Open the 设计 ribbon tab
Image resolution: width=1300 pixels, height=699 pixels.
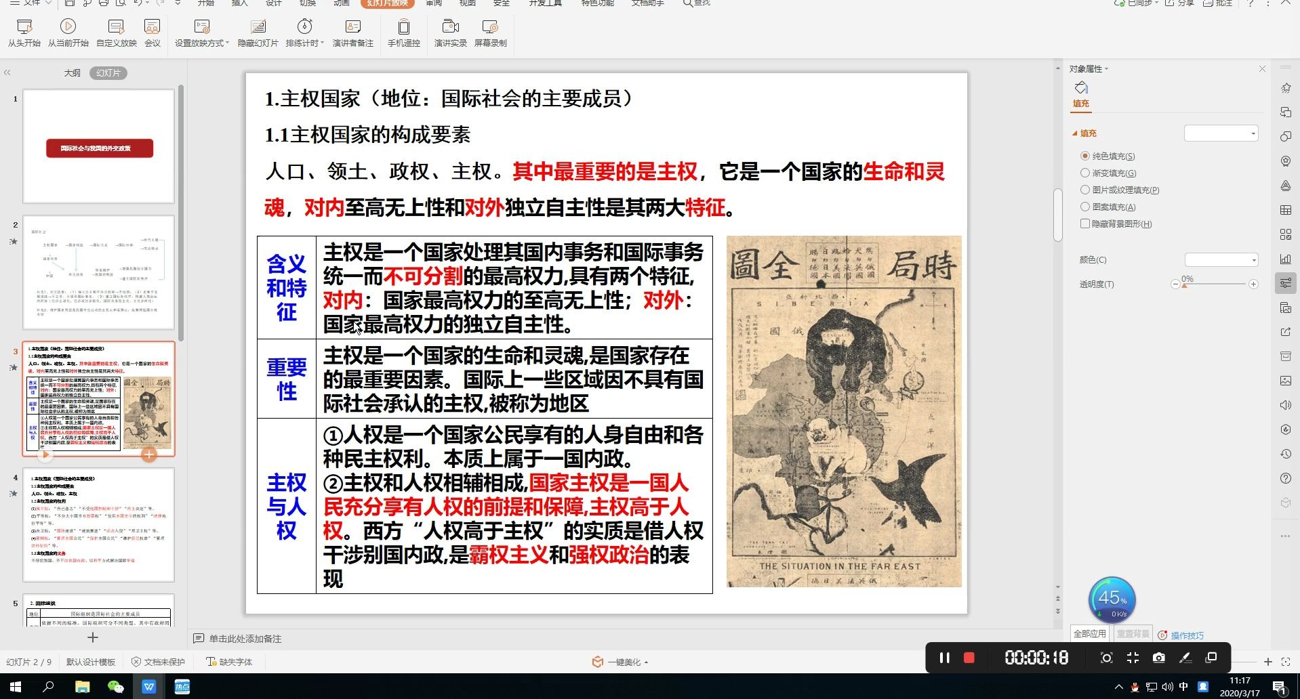click(x=274, y=3)
